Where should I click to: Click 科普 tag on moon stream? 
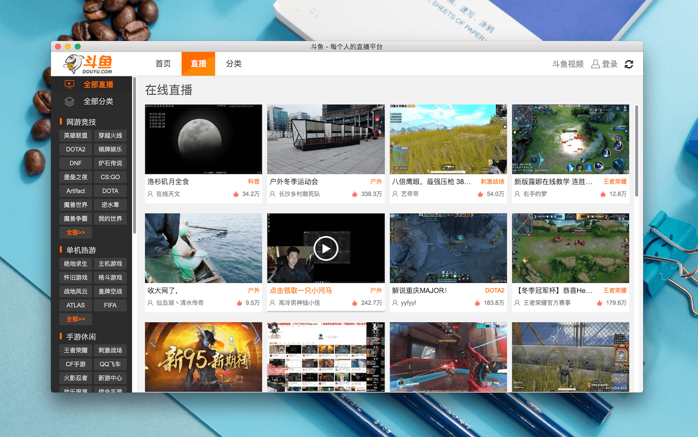pyautogui.click(x=254, y=182)
